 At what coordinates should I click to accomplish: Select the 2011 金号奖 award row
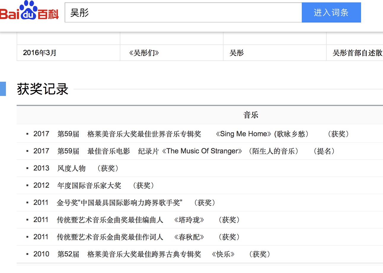200,203
